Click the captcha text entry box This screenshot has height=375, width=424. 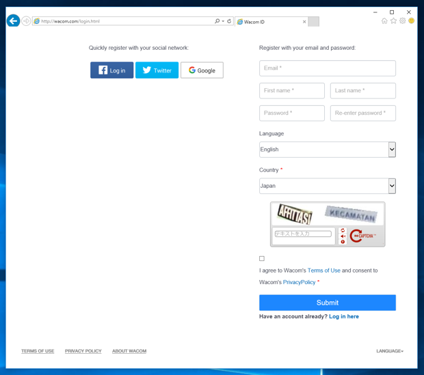(303, 234)
